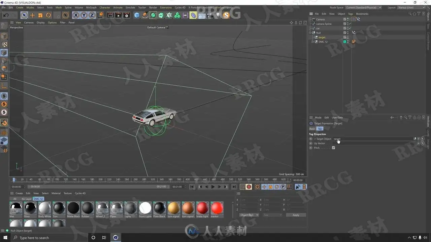Jump to the end of the animation

click(234, 187)
